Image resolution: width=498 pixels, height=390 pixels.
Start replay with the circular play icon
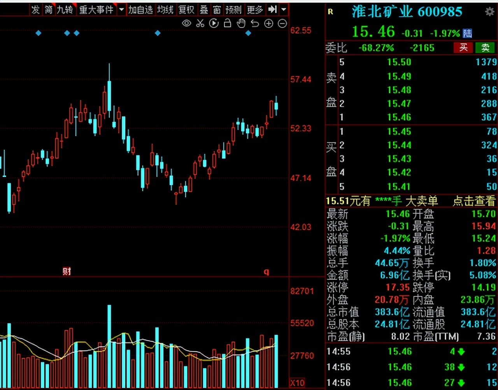[214, 23]
